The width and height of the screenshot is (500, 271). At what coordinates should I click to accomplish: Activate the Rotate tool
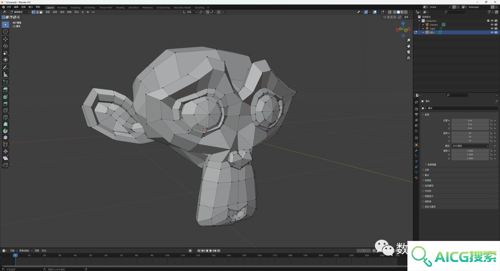[x=6, y=46]
